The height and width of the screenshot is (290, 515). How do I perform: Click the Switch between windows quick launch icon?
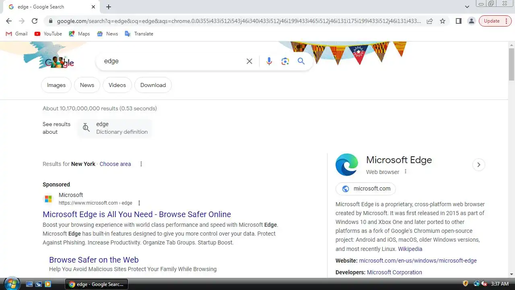[39, 284]
